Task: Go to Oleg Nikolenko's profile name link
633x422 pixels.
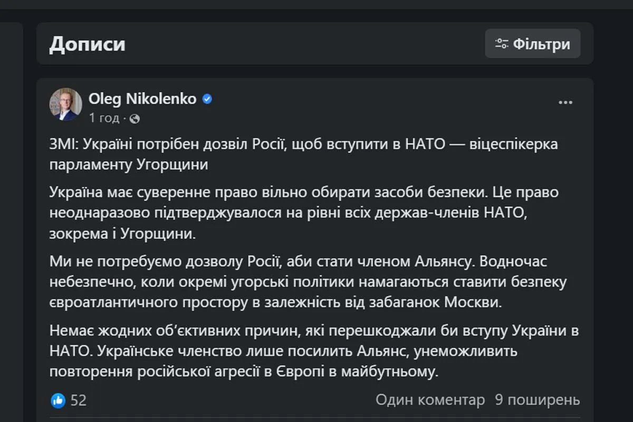Action: point(142,99)
